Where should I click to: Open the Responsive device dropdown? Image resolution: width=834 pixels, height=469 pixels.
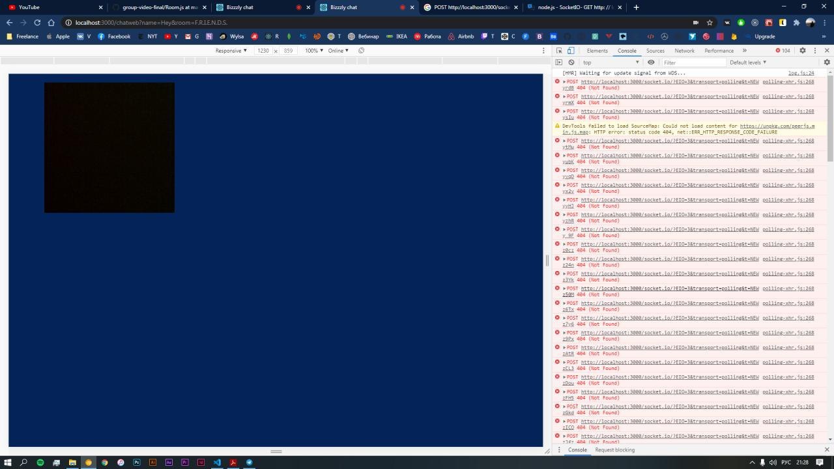tap(231, 50)
